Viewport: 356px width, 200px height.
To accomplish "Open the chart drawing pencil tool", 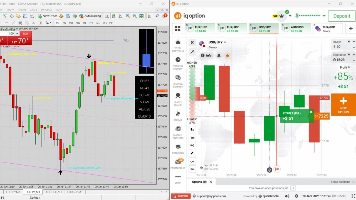I will pos(192,153).
